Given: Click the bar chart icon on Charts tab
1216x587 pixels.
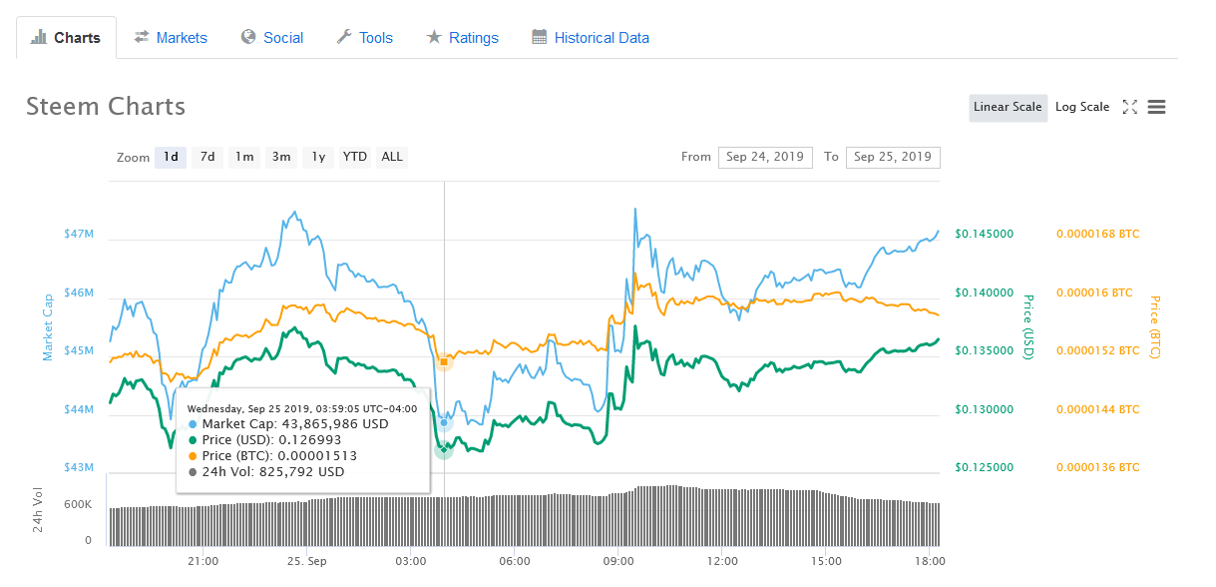Looking at the screenshot, I should pos(40,38).
